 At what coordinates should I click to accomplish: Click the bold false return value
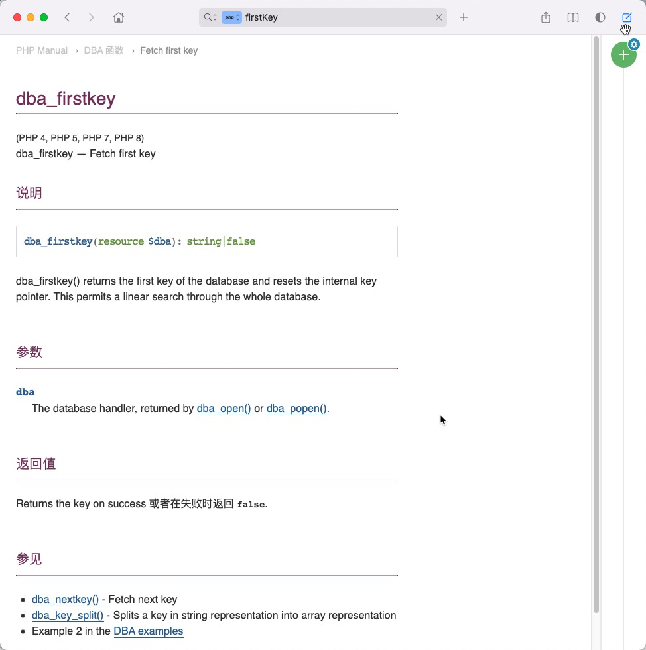[251, 505]
